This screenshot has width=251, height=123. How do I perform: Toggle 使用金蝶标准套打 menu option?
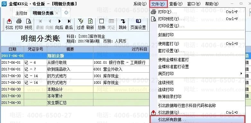point(197,60)
